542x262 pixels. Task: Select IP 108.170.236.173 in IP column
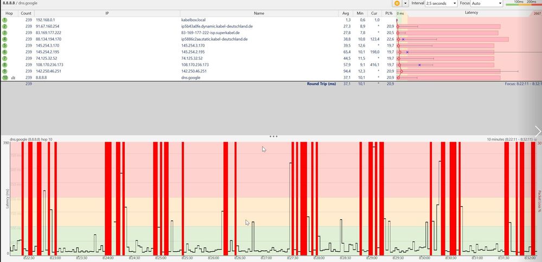50,65
